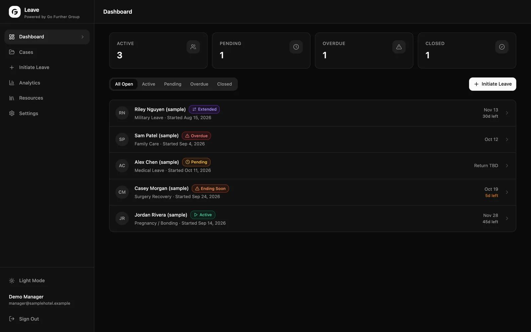
Task: Click the warning triangle icon on Overdue card
Action: click(x=399, y=47)
